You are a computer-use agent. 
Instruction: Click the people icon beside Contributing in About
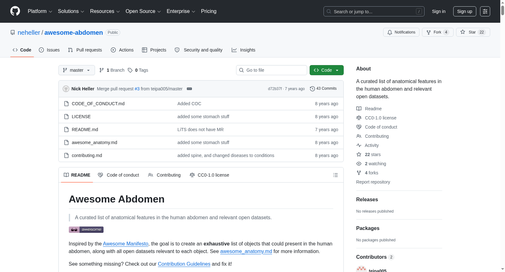coord(359,136)
